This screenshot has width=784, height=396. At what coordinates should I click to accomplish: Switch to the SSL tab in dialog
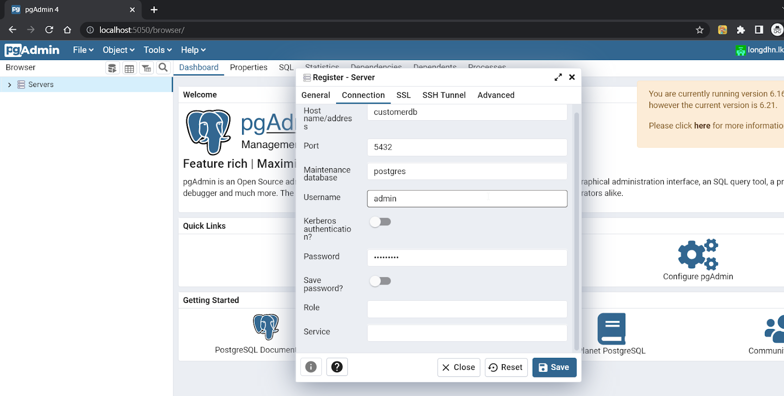(403, 95)
